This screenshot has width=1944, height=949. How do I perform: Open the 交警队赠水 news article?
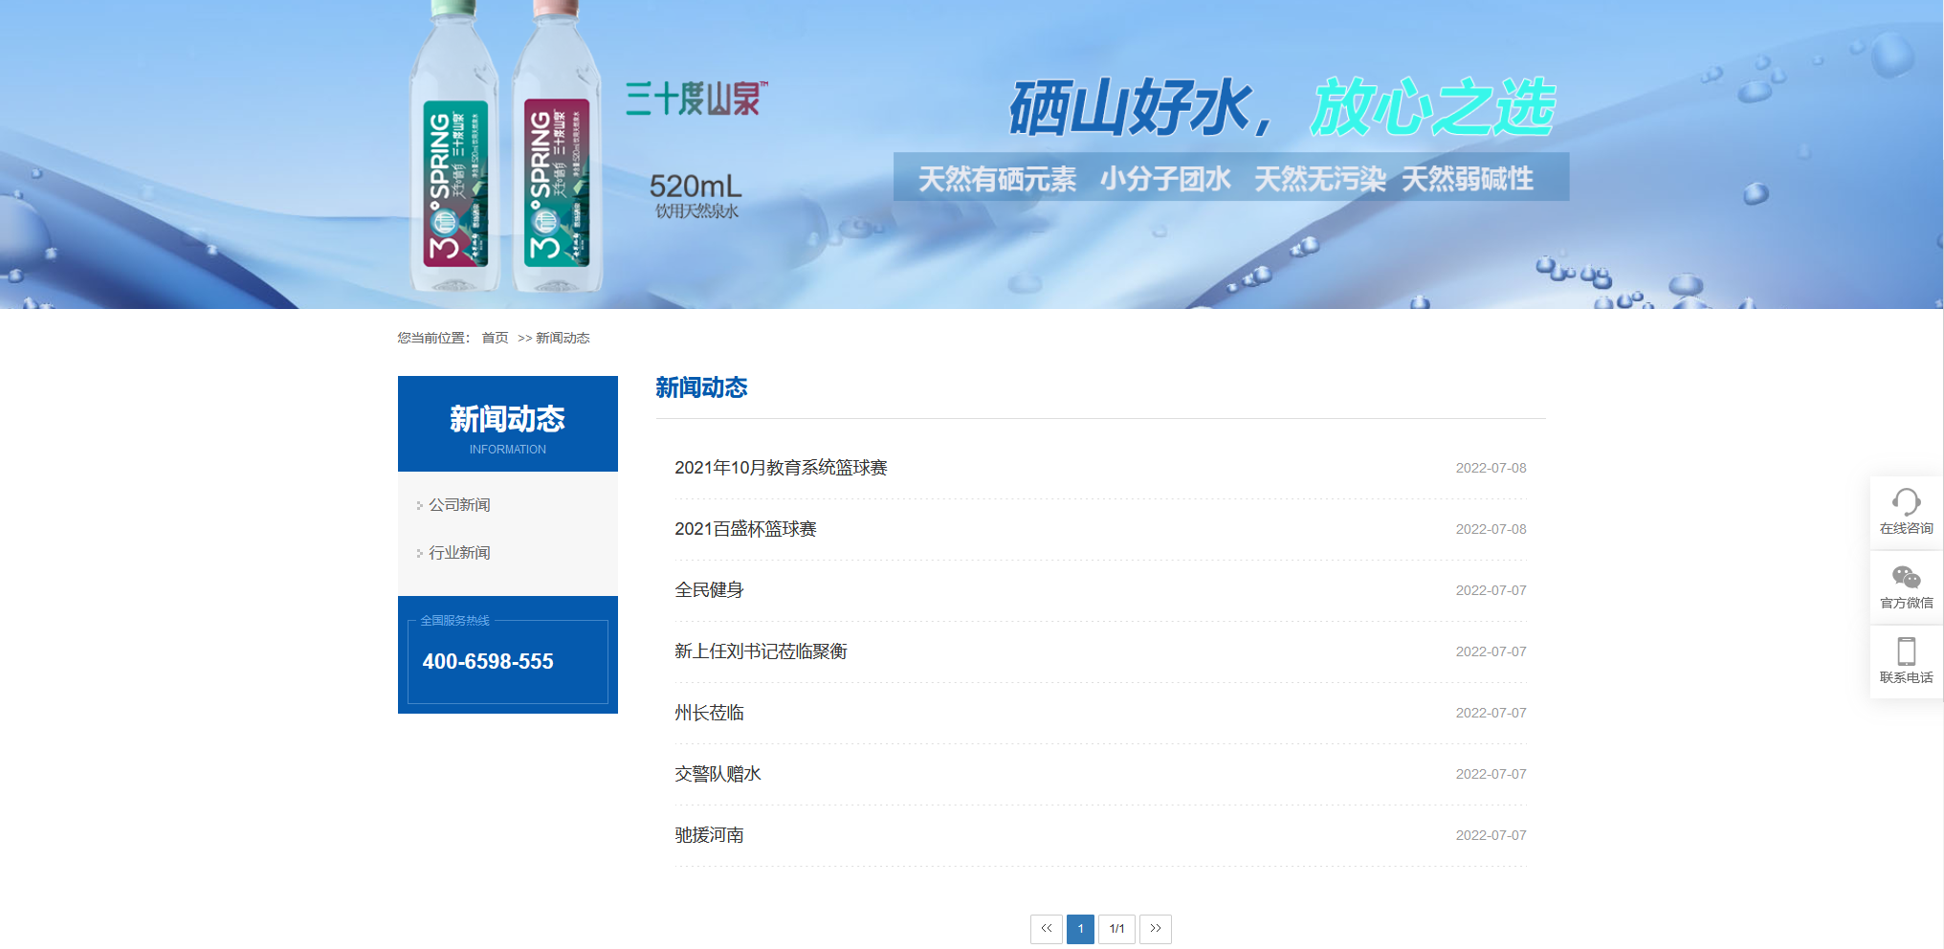pos(718,774)
